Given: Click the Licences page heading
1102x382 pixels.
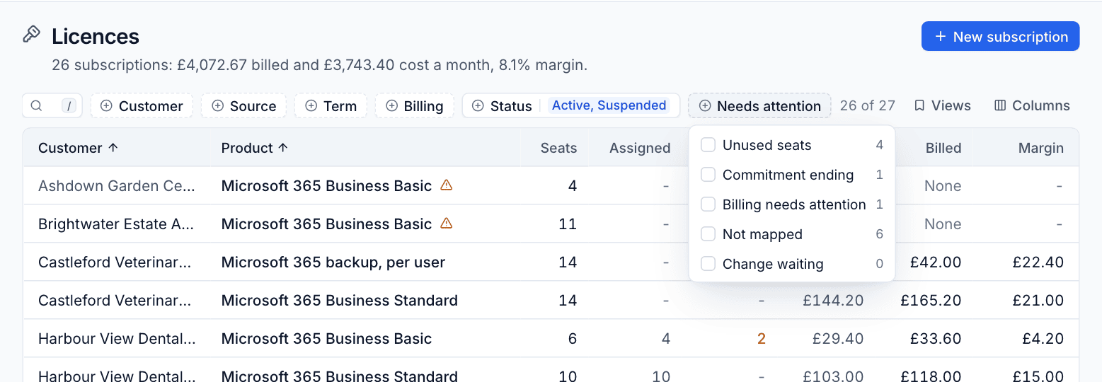Looking at the screenshot, I should (96, 36).
